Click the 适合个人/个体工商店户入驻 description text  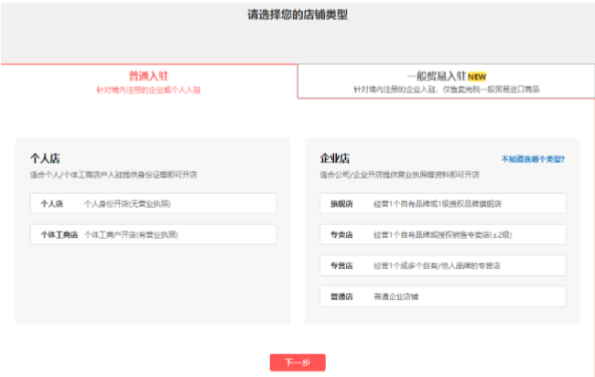114,175
